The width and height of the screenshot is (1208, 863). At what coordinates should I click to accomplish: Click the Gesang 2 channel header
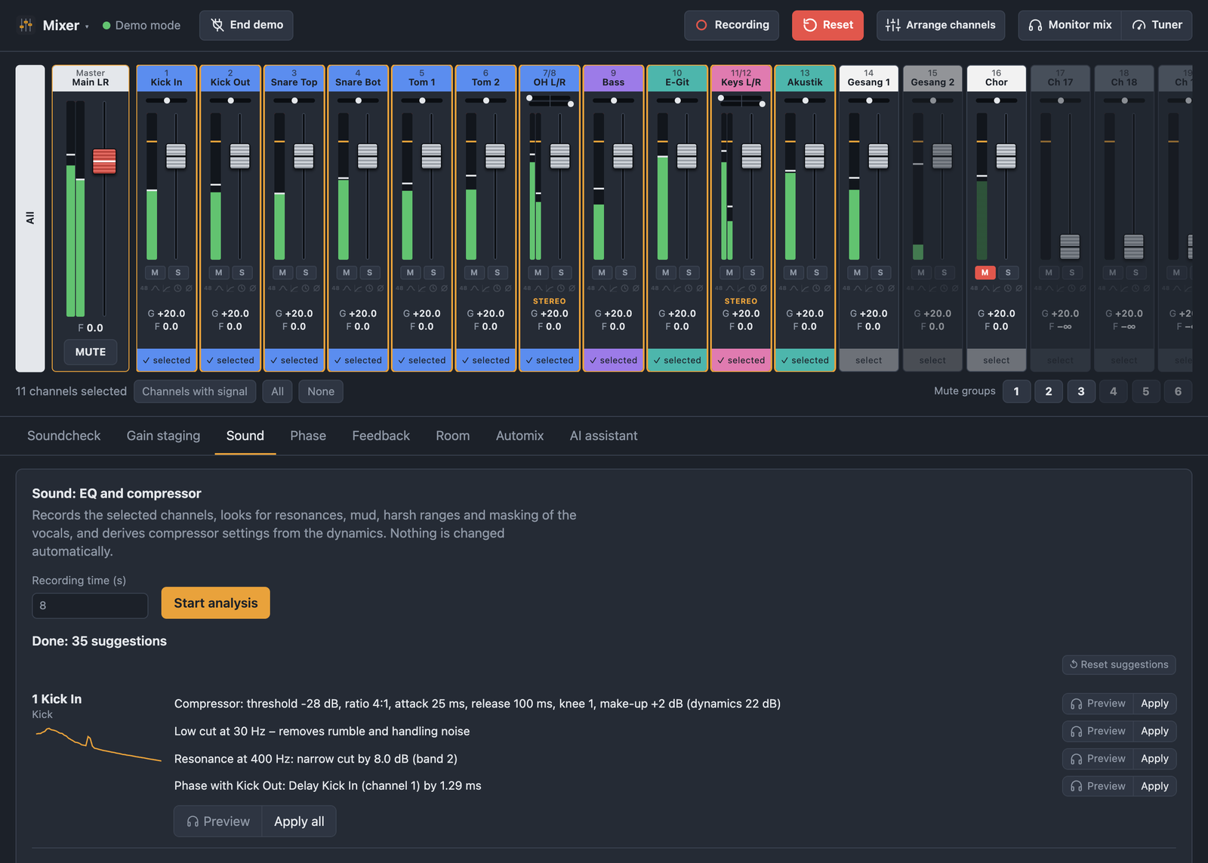(x=932, y=79)
